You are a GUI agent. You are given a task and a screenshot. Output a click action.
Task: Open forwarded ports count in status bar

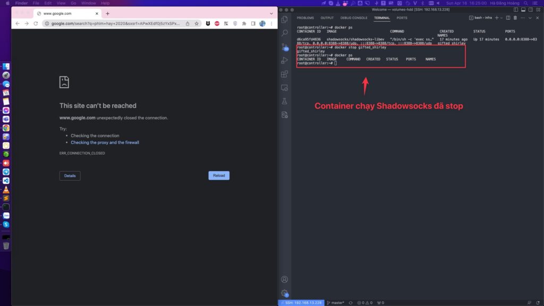[x=380, y=303]
